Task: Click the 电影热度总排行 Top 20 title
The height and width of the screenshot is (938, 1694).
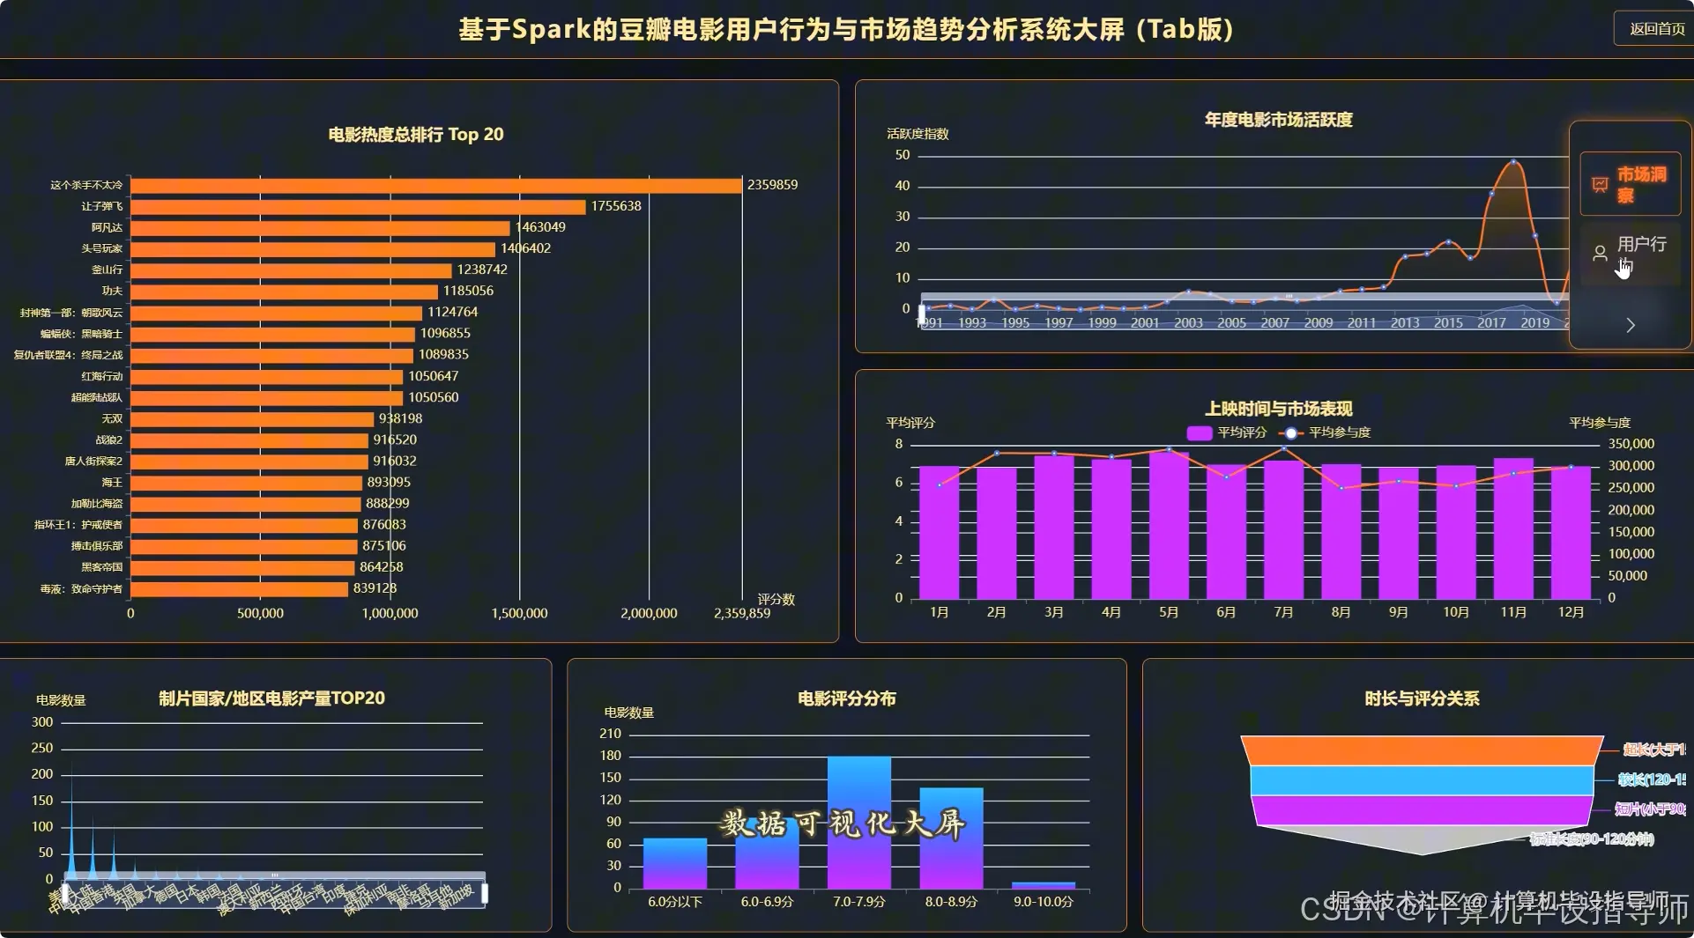Action: coord(416,135)
